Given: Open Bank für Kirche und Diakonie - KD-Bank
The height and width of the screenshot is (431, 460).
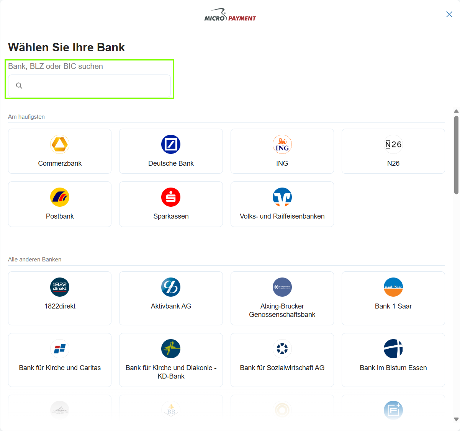Looking at the screenshot, I should coord(171,360).
